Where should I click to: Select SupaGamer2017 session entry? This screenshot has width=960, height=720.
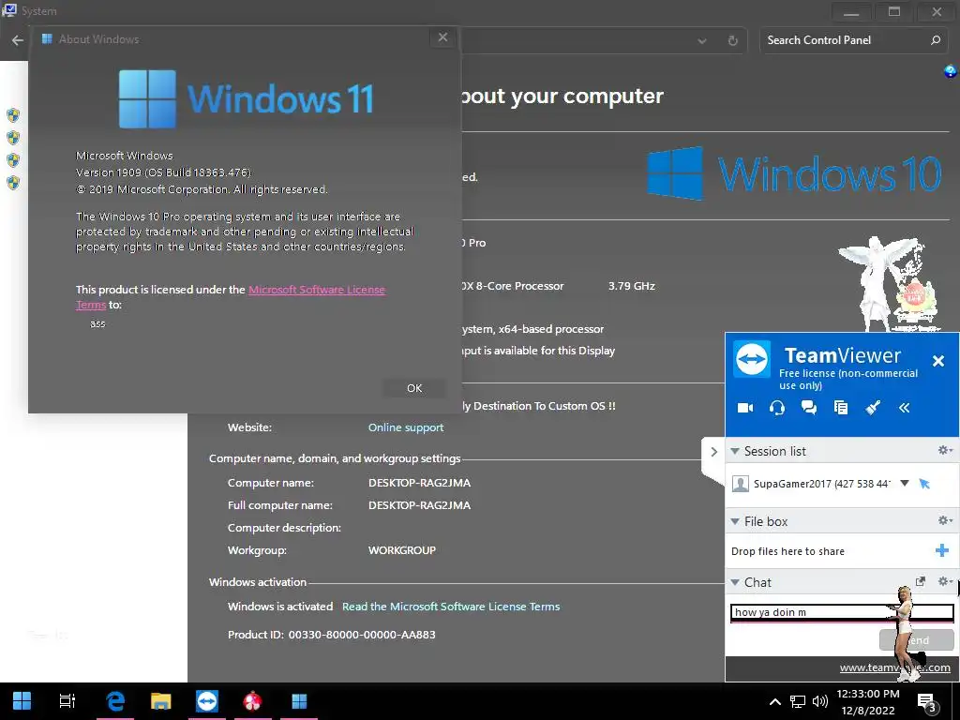tap(820, 484)
